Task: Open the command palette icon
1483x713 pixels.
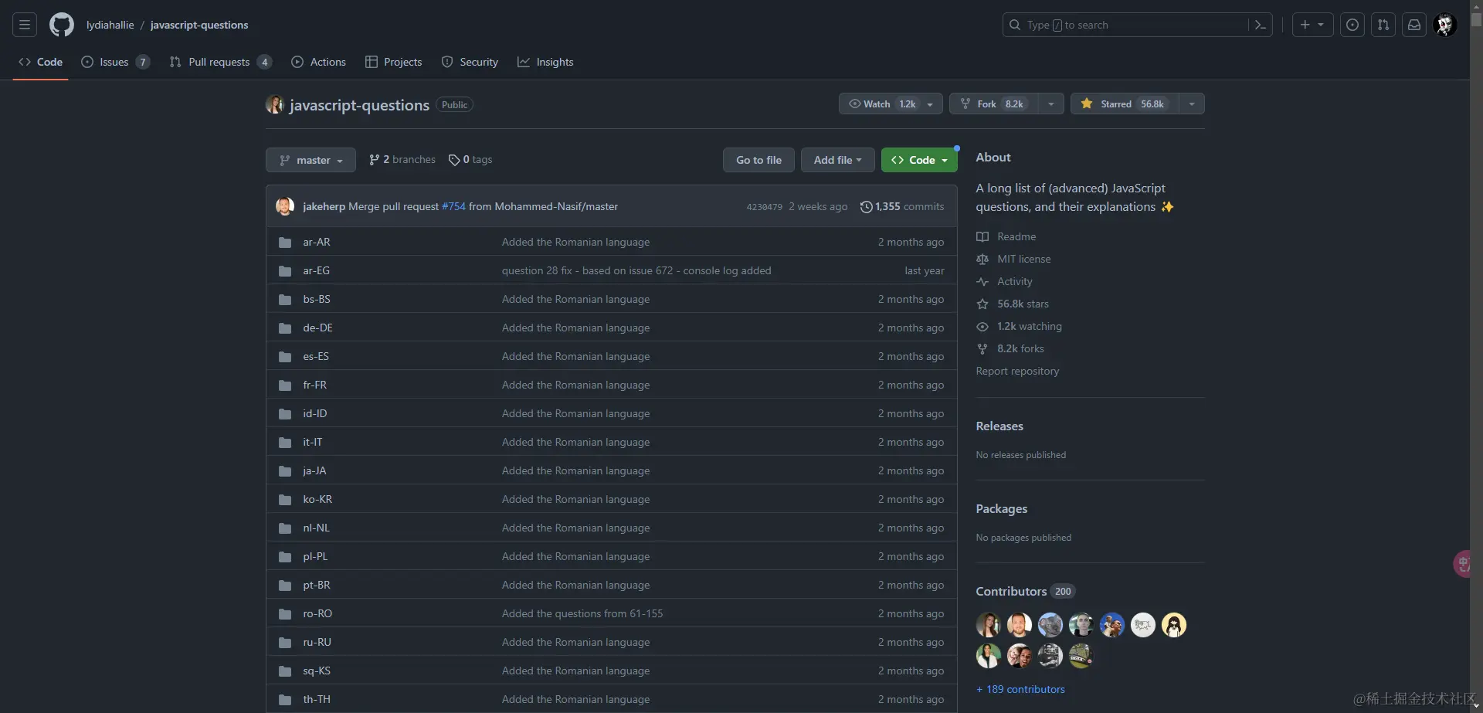Action: pos(1260,25)
